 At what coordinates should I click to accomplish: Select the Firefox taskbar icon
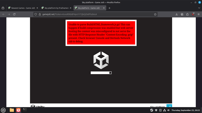point(18,110)
